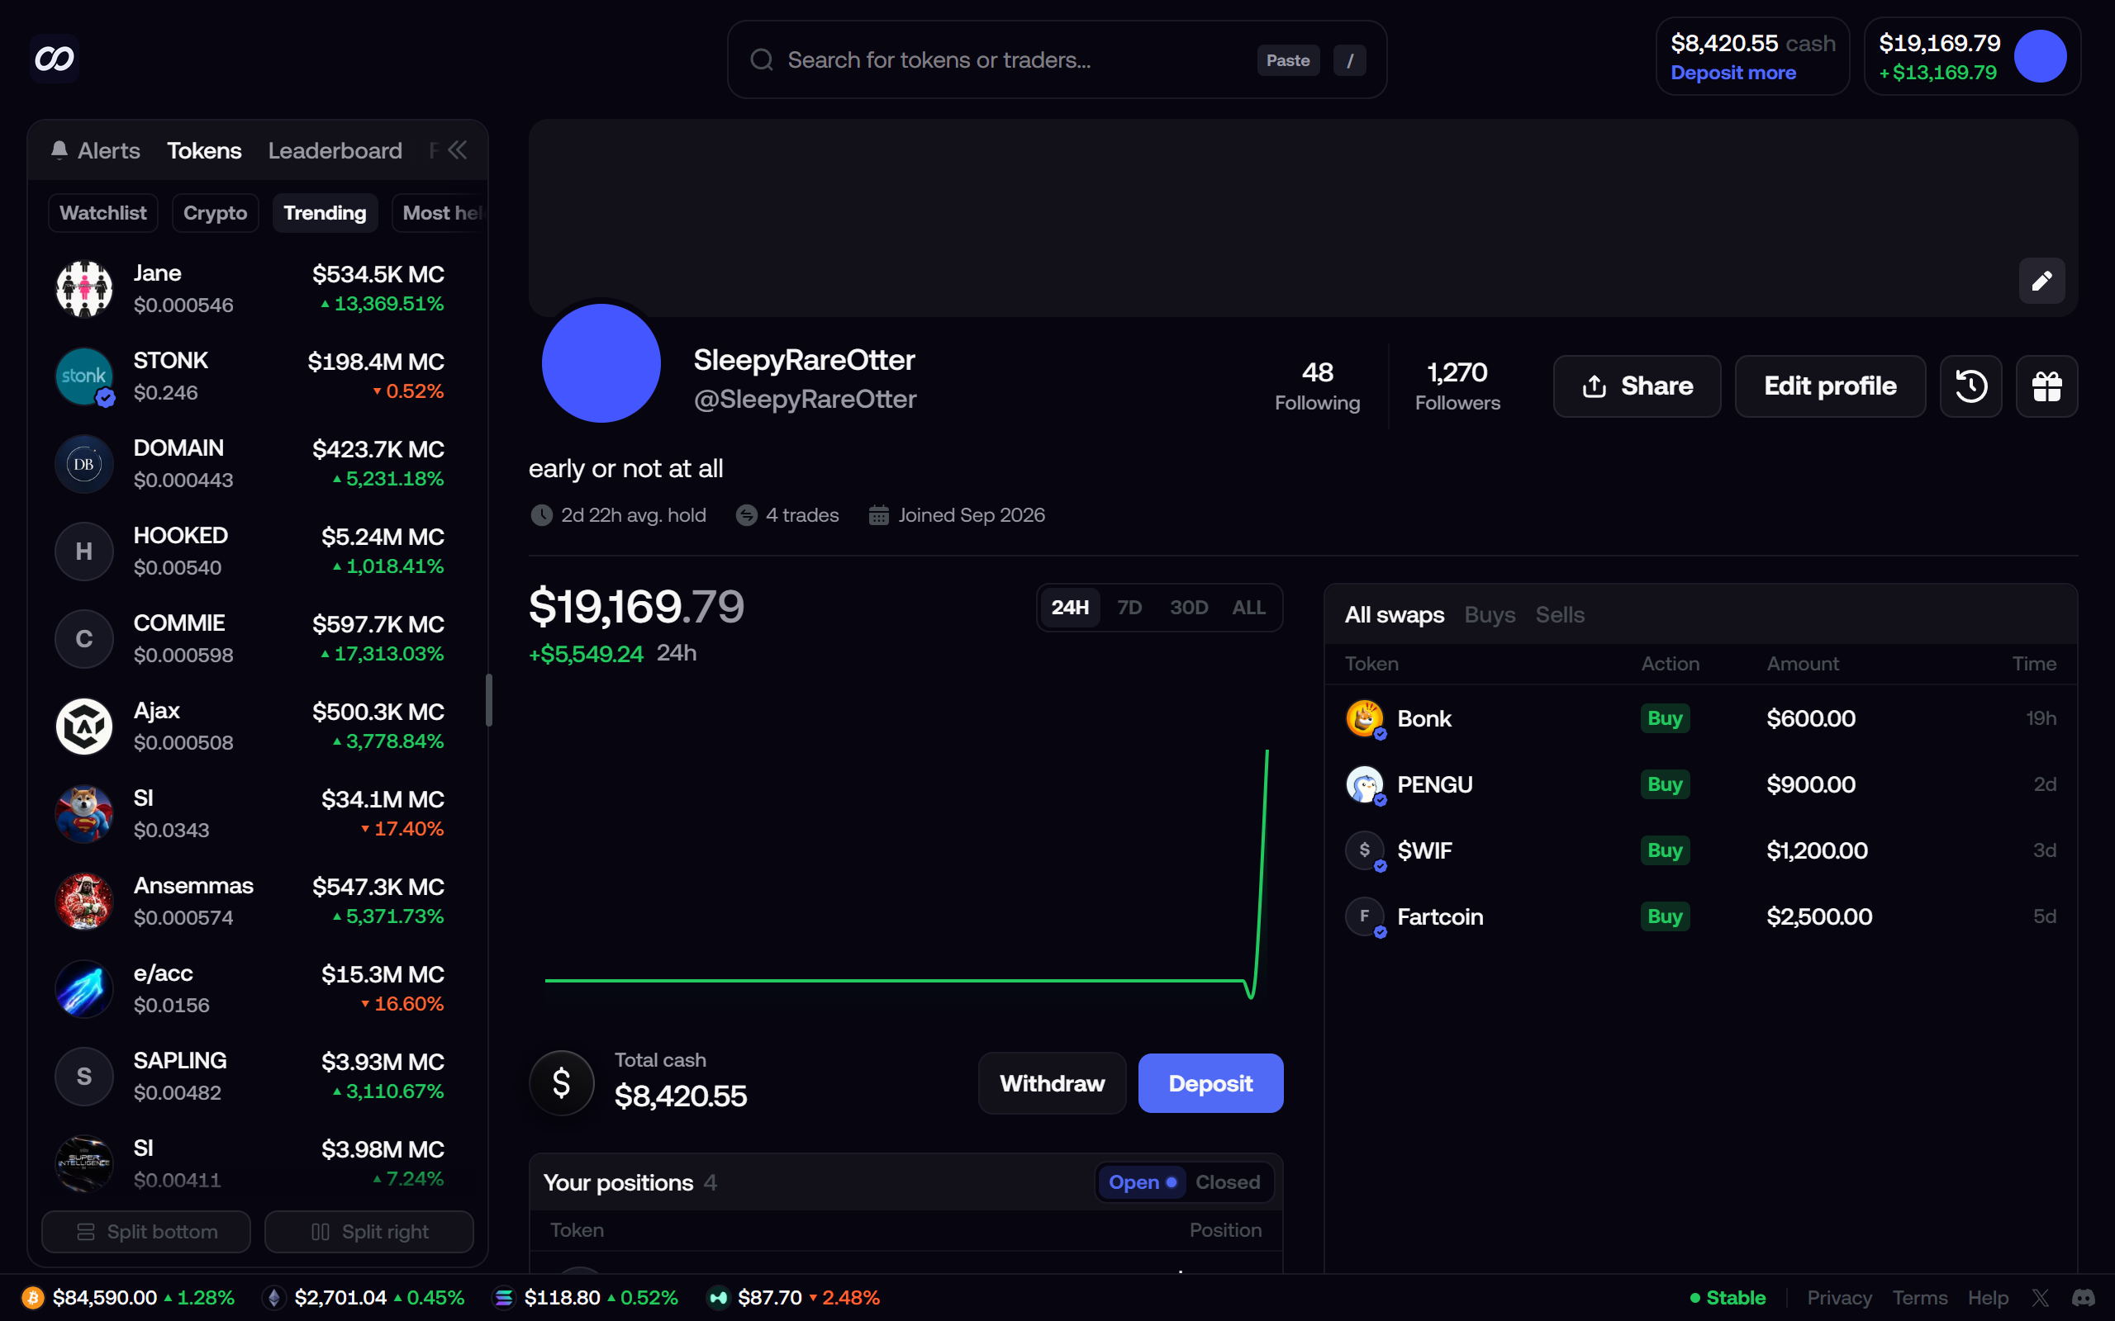The width and height of the screenshot is (2115, 1321).
Task: Switch to the Tokens tab
Action: tap(203, 150)
